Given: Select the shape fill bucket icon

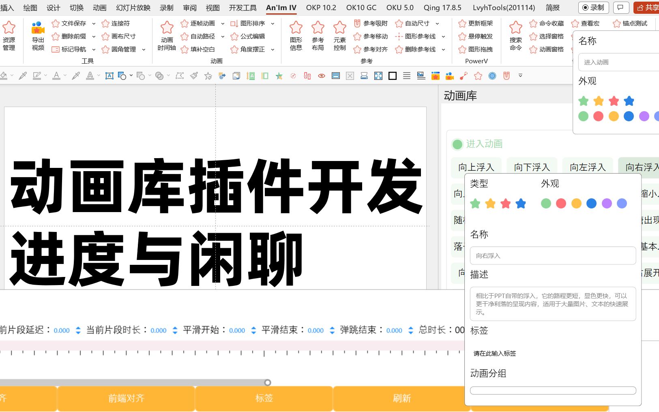Looking at the screenshot, I should 4,75.
